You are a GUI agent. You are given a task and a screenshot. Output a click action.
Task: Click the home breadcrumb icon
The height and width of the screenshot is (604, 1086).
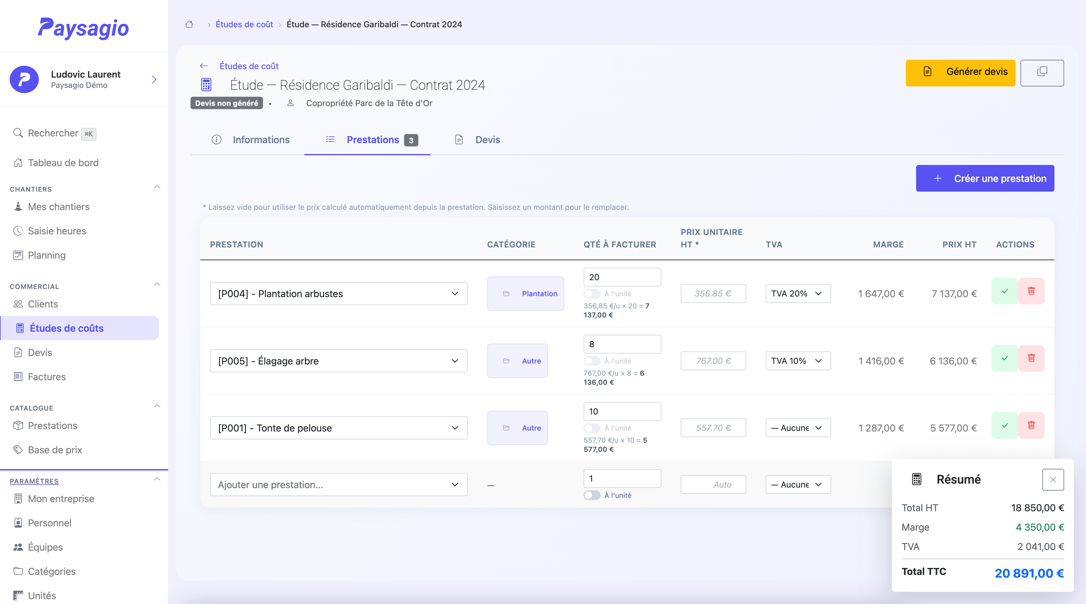coord(189,25)
